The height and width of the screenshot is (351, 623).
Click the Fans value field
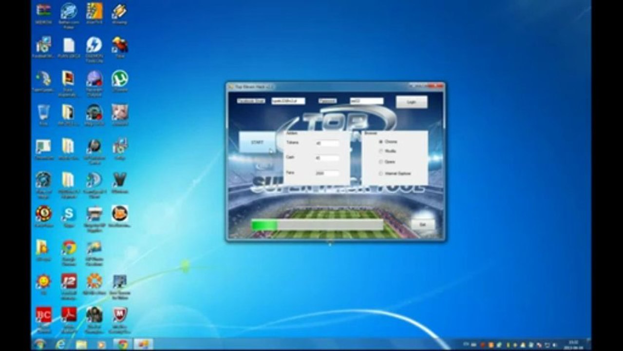coord(327,173)
